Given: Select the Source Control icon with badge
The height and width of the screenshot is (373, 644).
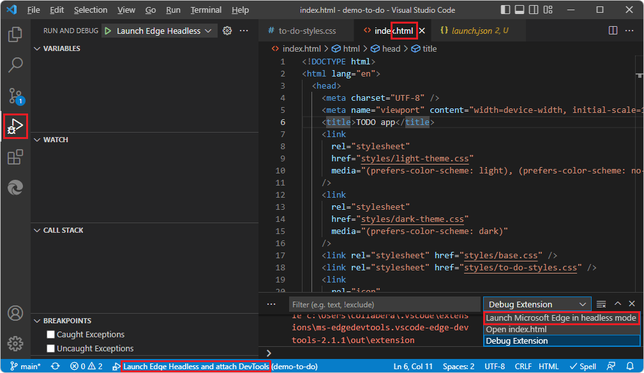Looking at the screenshot, I should tap(15, 95).
